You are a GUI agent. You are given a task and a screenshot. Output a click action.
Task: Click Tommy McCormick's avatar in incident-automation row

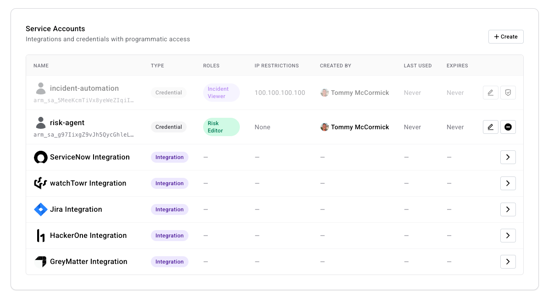tap(324, 93)
